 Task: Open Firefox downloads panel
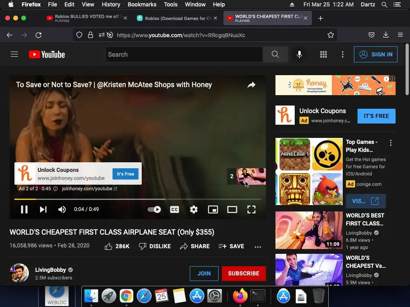pos(386,35)
